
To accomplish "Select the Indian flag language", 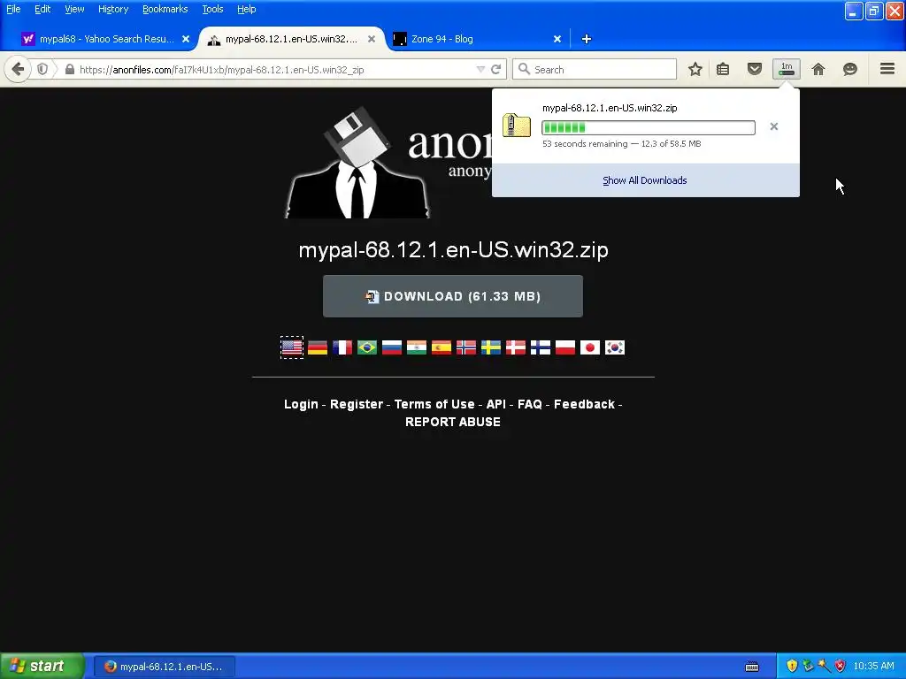I will click(x=417, y=347).
